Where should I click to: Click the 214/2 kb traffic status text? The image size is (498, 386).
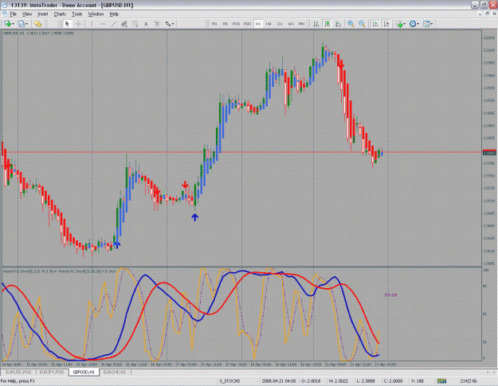pos(469,381)
